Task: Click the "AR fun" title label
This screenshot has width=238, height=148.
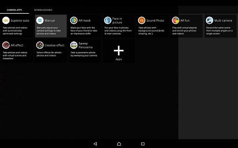Action: [185, 21]
